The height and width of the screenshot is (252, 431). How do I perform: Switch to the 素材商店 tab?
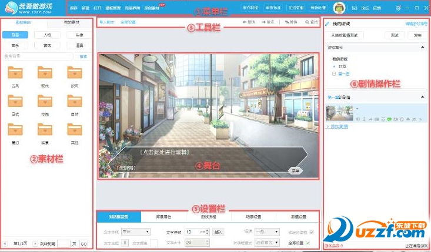[x=23, y=22]
